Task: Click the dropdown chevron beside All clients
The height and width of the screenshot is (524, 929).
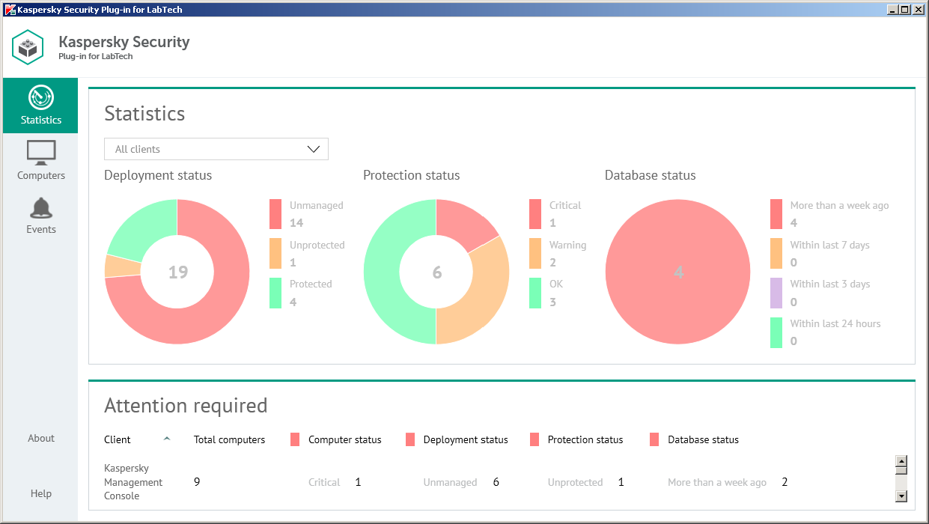Action: tap(314, 149)
